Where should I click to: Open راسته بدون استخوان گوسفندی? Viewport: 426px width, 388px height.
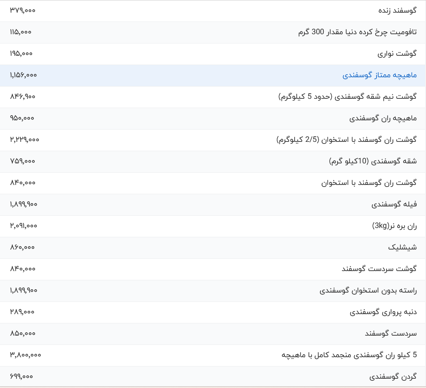pyautogui.click(x=368, y=290)
